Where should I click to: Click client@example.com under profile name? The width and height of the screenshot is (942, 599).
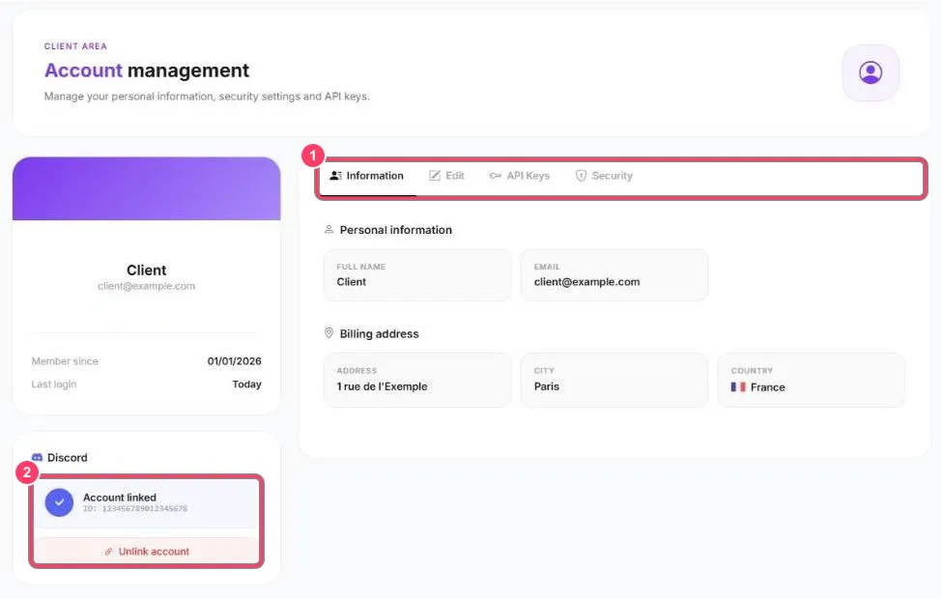pos(147,286)
